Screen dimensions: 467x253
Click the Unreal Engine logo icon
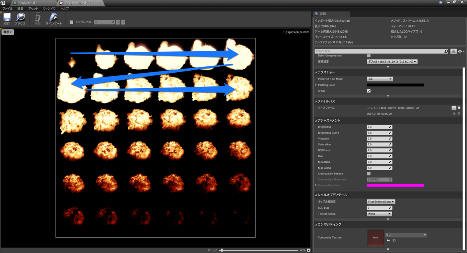(3, 3)
